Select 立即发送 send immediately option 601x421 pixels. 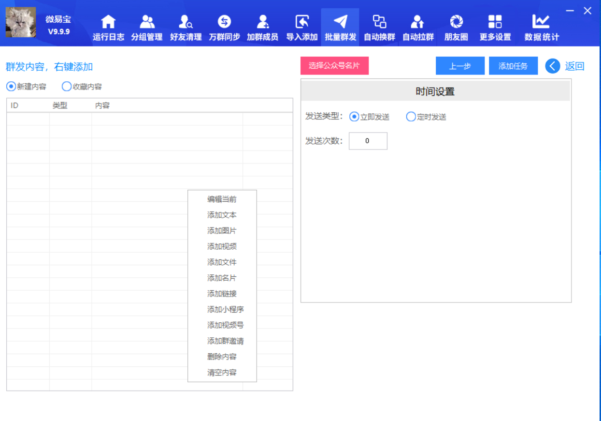coord(354,117)
